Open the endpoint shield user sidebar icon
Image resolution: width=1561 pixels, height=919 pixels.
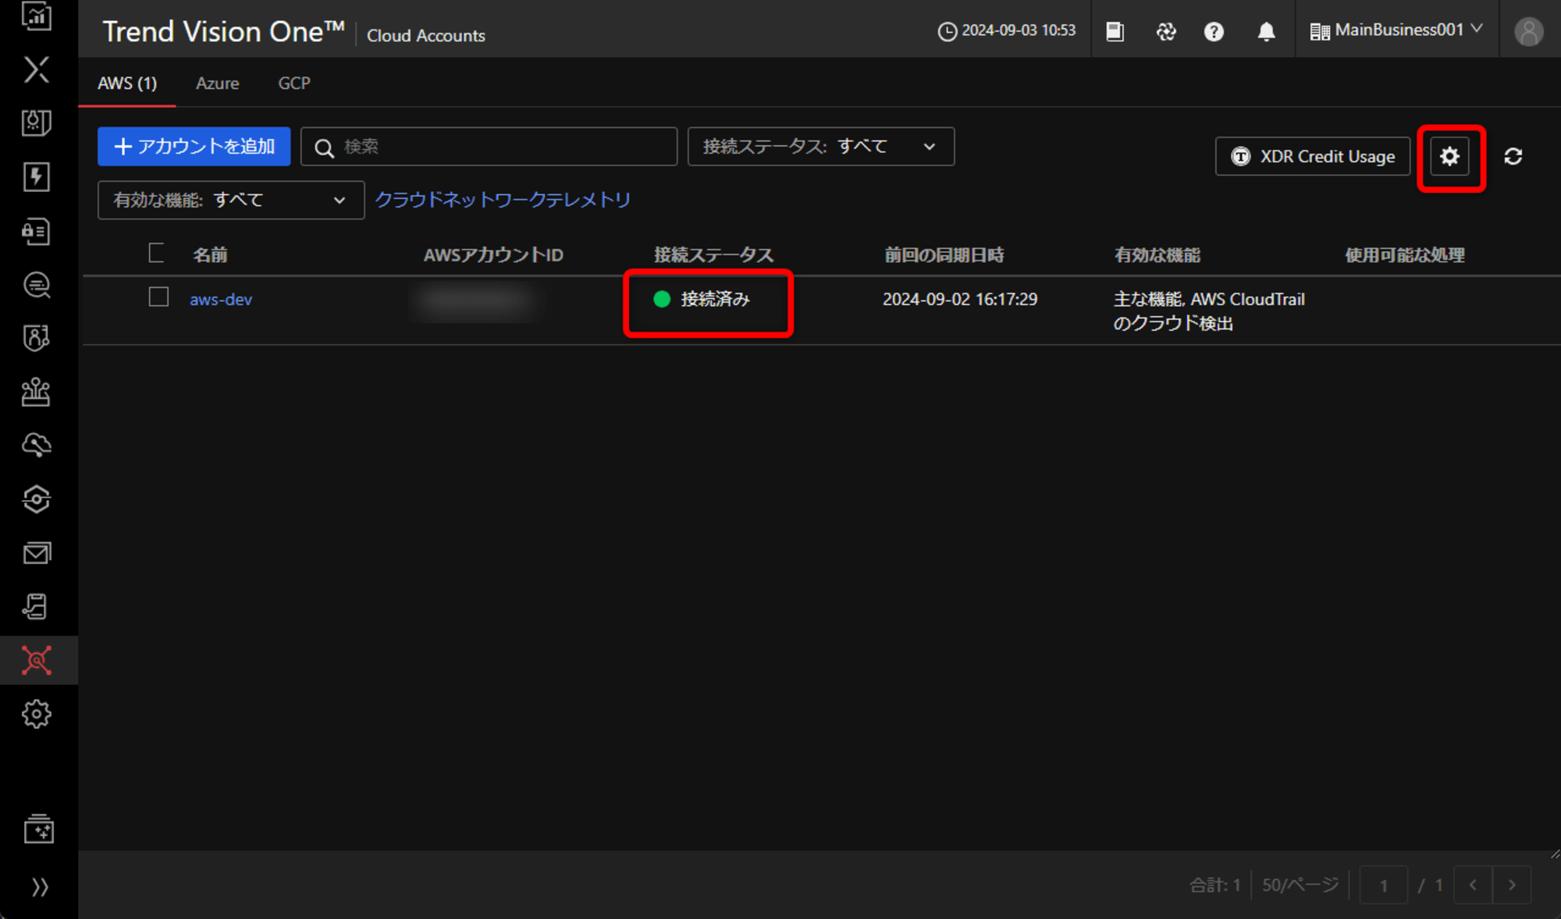37,338
